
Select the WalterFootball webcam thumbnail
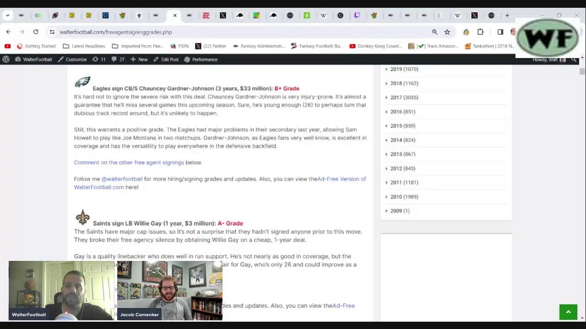click(x=61, y=291)
